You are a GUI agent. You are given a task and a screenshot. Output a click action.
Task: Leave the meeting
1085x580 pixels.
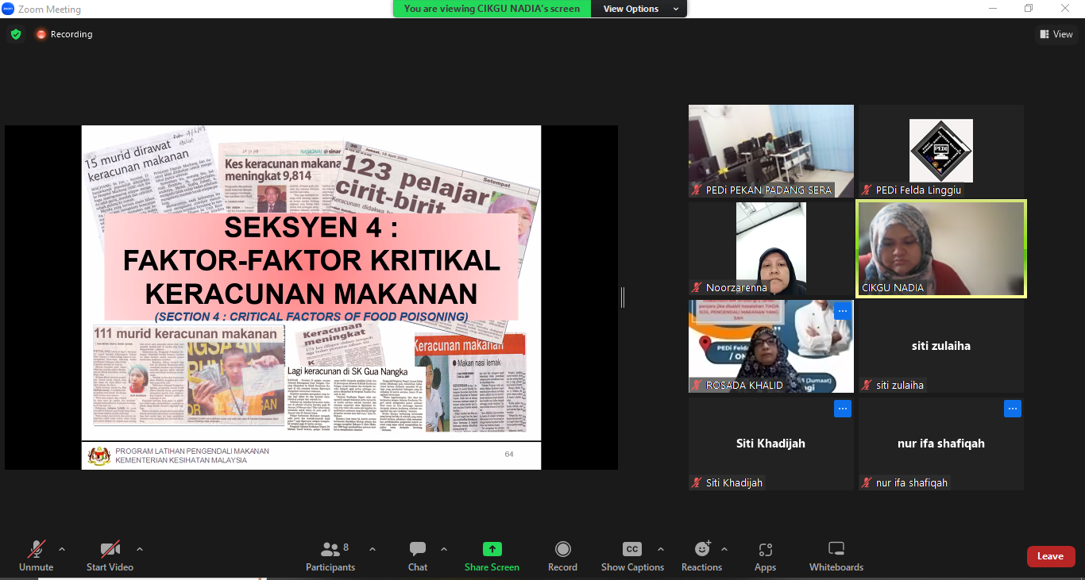1050,556
